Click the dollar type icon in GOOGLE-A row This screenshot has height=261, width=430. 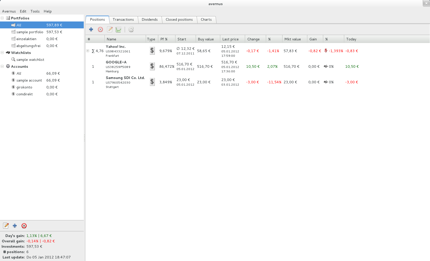[x=152, y=66]
